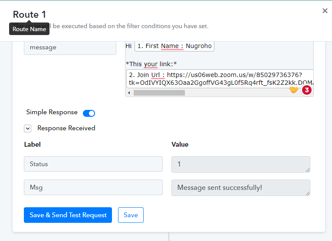Click the left scroll arrow in message box

(x=129, y=93)
